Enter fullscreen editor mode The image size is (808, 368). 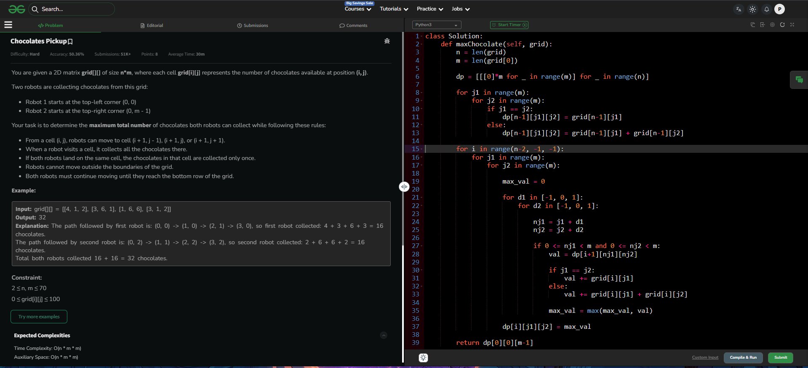[x=792, y=25]
